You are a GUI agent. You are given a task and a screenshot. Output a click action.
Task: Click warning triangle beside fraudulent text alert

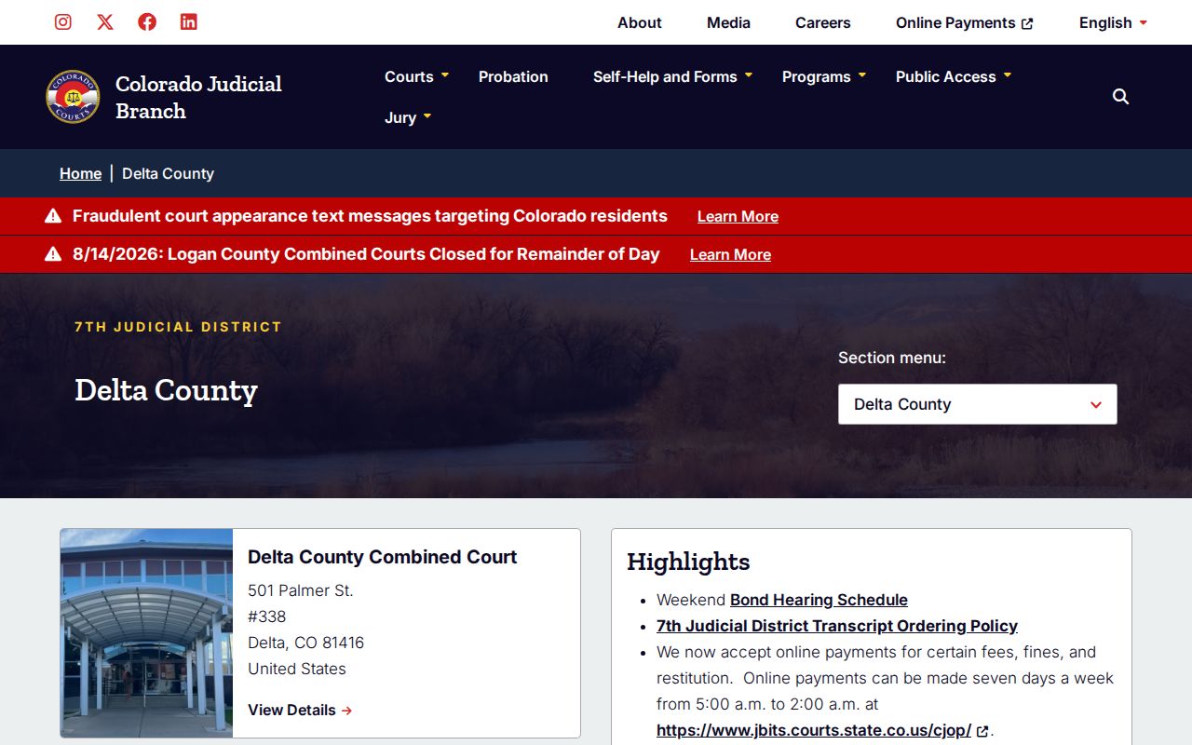pos(53,216)
